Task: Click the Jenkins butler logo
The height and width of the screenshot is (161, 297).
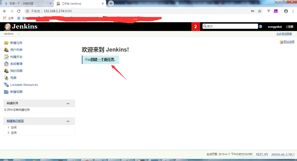Action: (8, 27)
